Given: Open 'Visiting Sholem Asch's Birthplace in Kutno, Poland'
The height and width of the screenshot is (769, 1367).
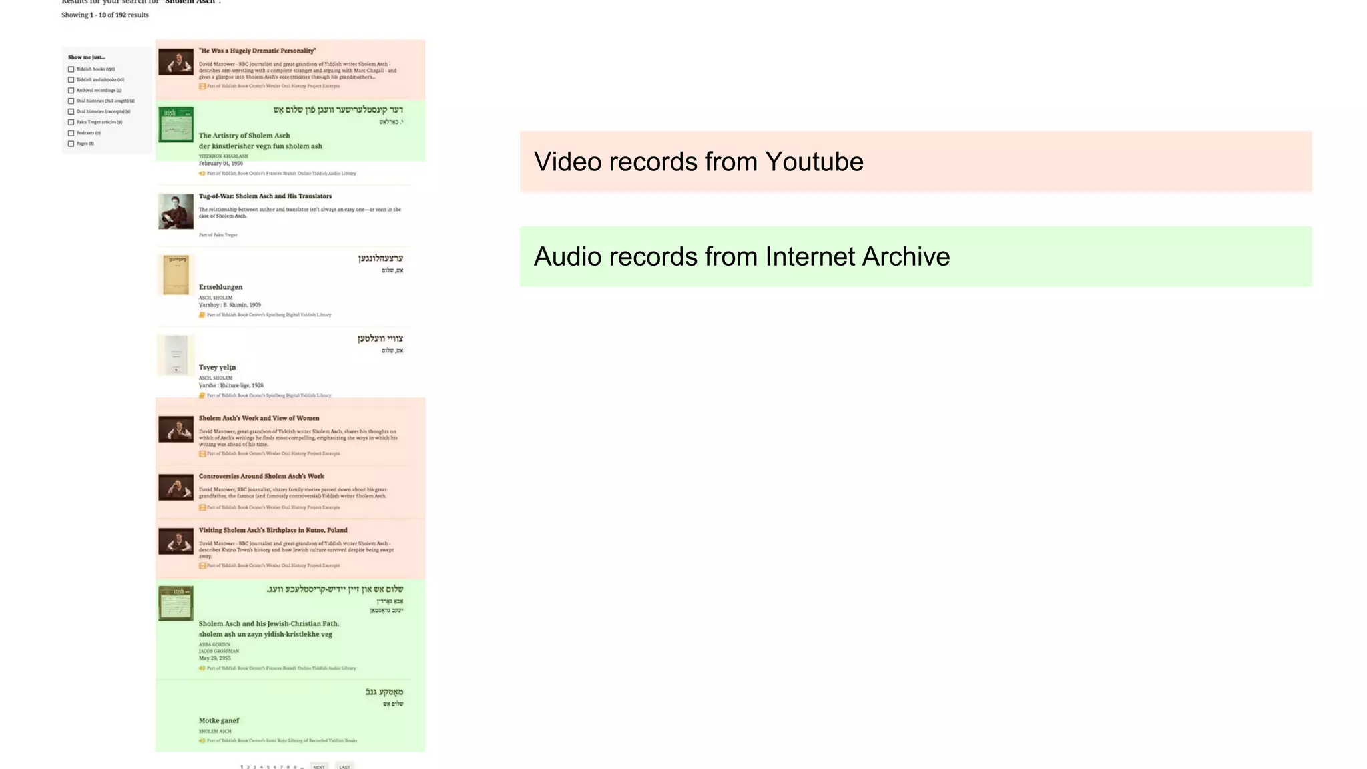Looking at the screenshot, I should [273, 531].
